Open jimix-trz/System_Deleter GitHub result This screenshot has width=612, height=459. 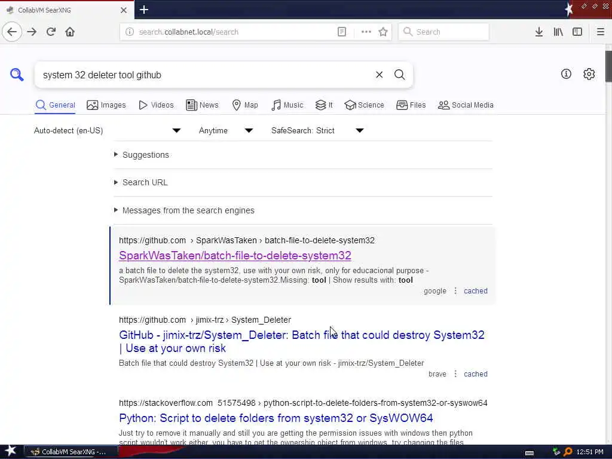302,341
